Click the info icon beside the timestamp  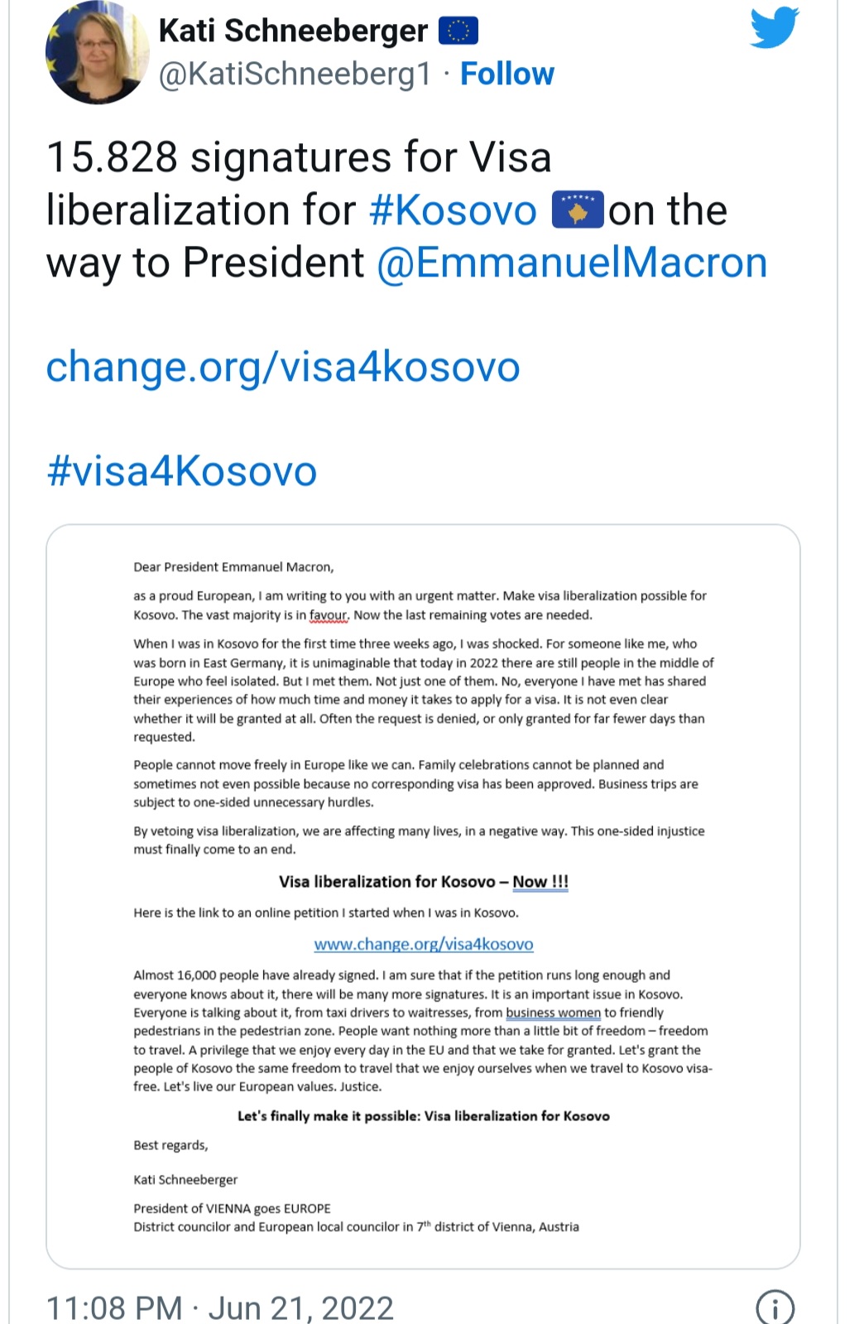point(775,1307)
